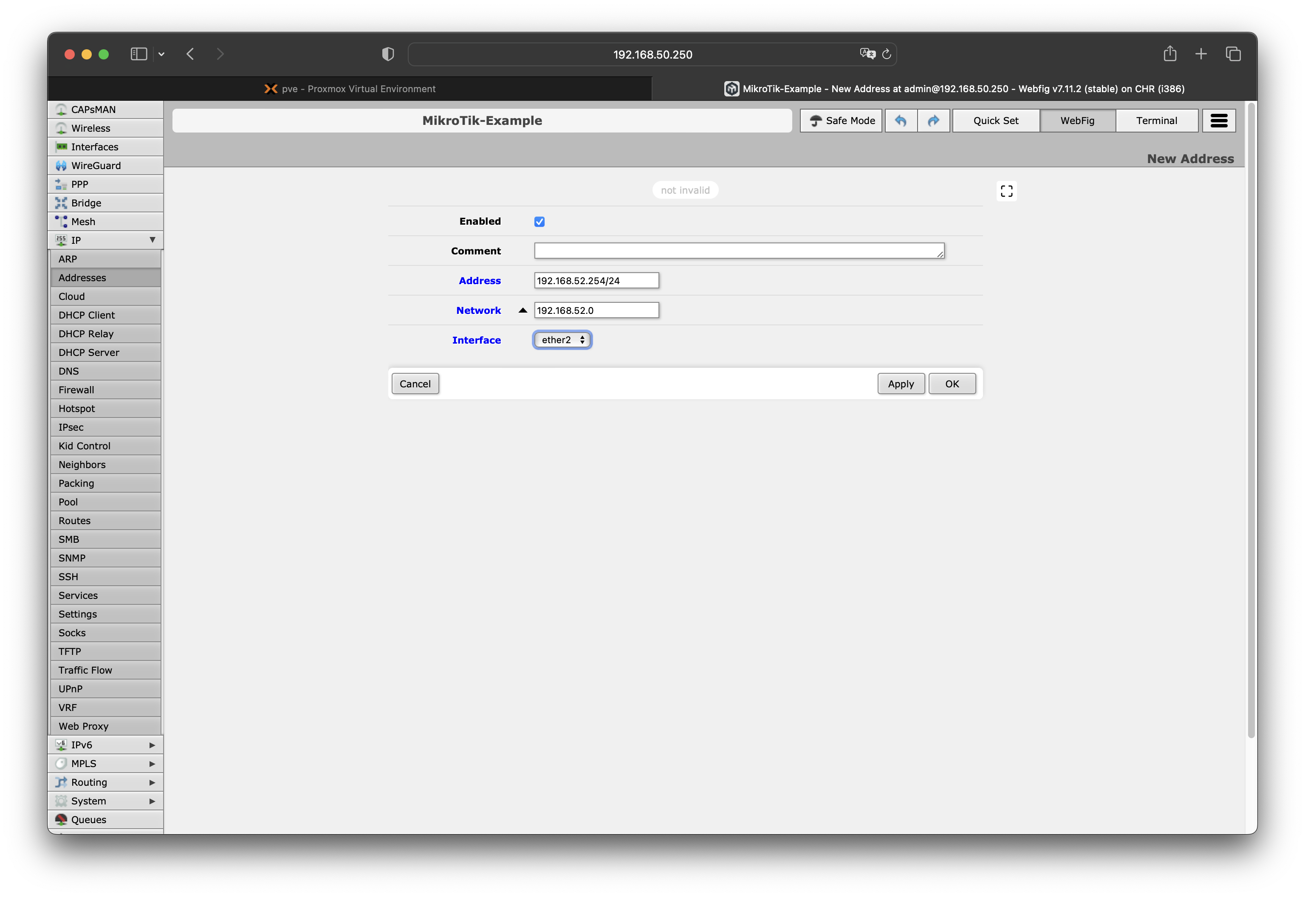Screen dimensions: 1305x897
Task: Open DHCP Server menu item
Action: tap(89, 353)
